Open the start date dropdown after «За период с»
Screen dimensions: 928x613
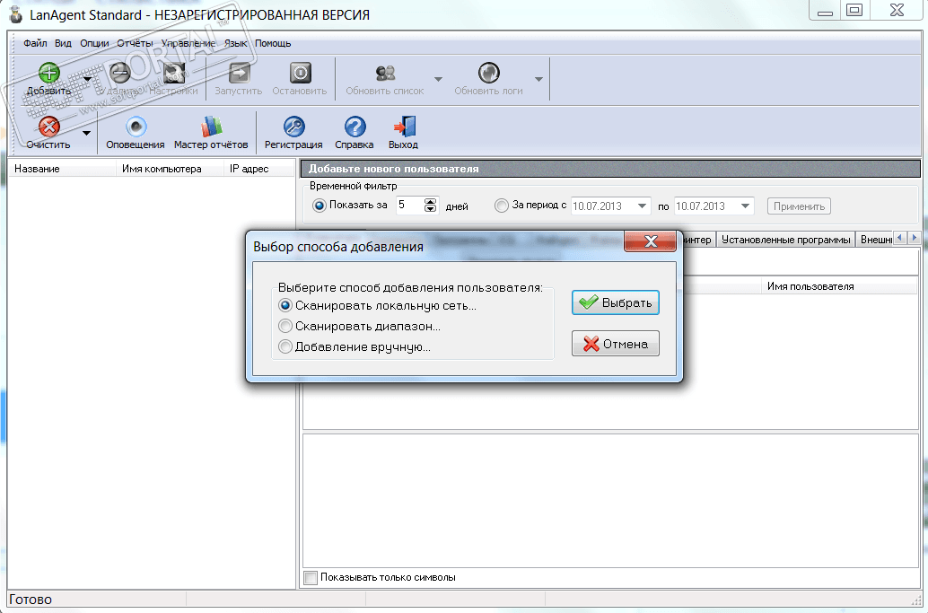tap(642, 206)
